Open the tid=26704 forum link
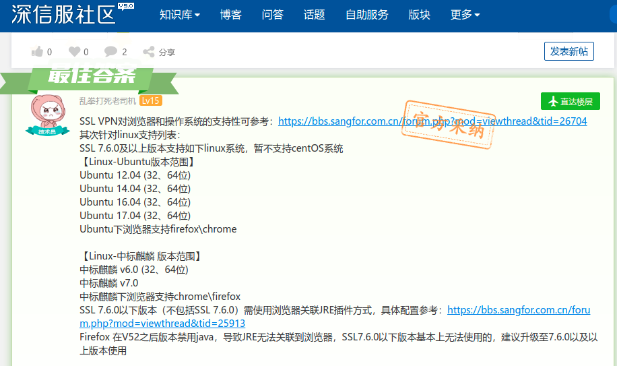The image size is (617, 366). (x=432, y=121)
